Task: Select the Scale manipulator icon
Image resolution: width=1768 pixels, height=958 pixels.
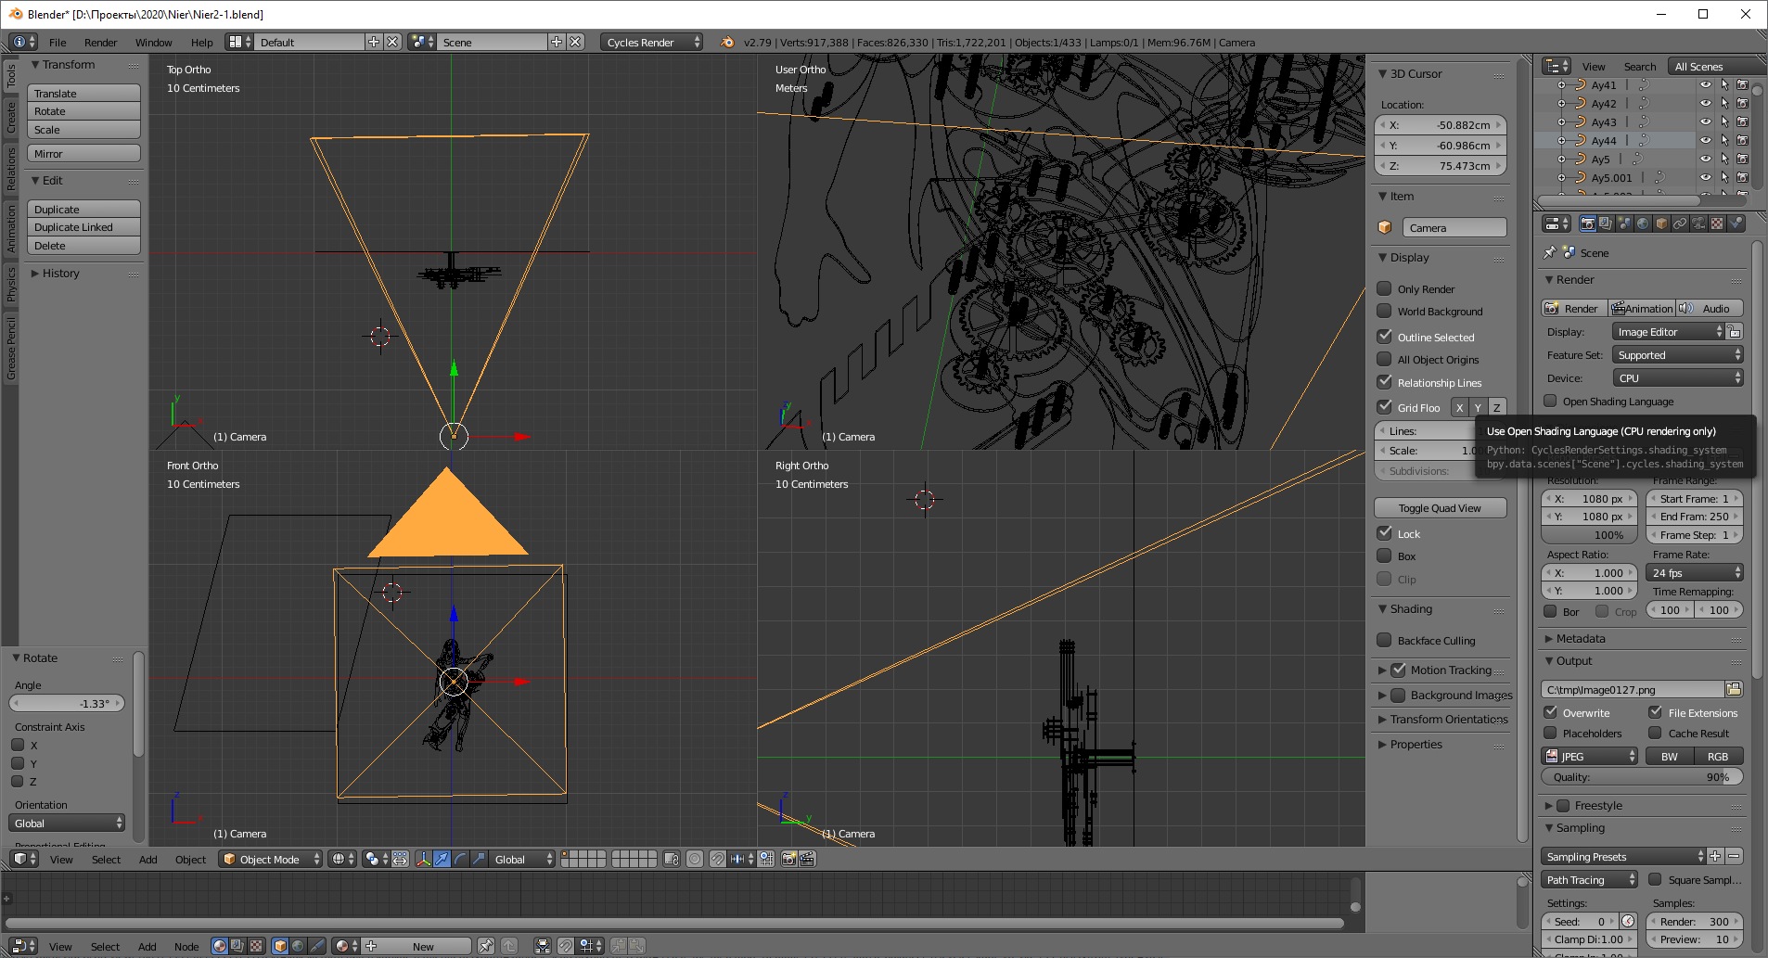Action: click(479, 859)
